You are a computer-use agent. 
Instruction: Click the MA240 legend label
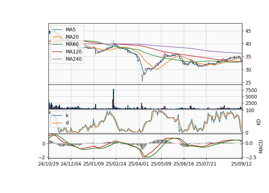74,59
